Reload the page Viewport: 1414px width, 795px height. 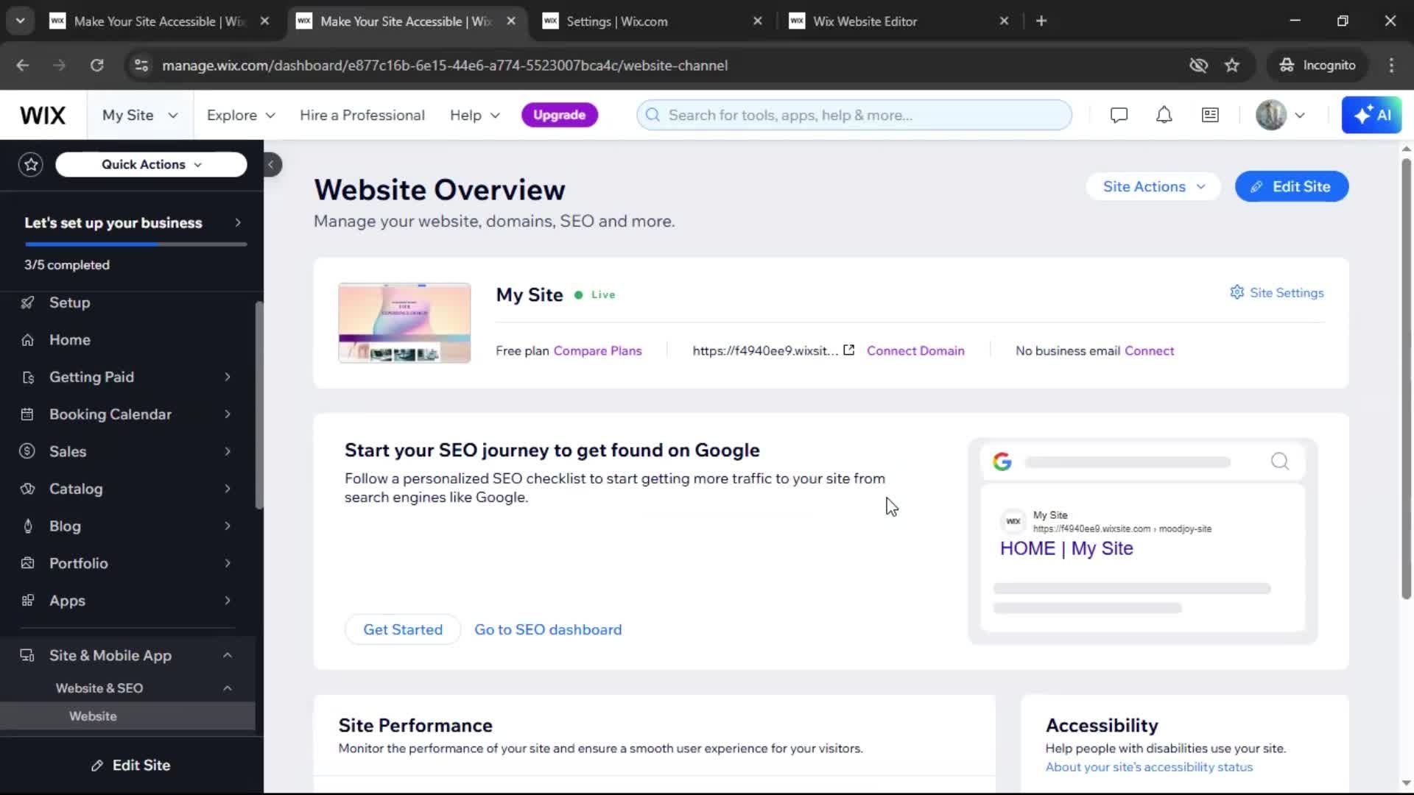pos(96,66)
